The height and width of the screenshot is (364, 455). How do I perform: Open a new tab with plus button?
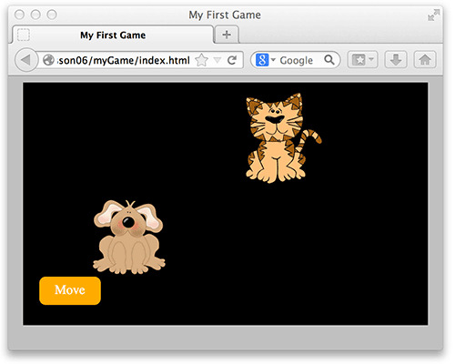[x=227, y=35]
